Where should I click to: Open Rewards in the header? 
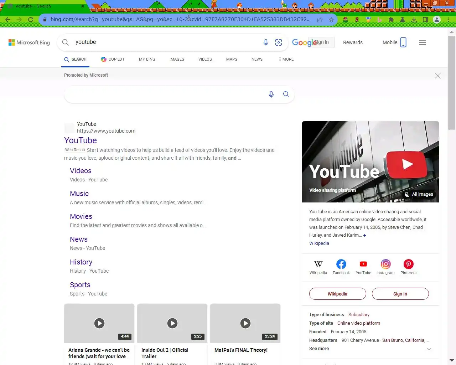[353, 42]
